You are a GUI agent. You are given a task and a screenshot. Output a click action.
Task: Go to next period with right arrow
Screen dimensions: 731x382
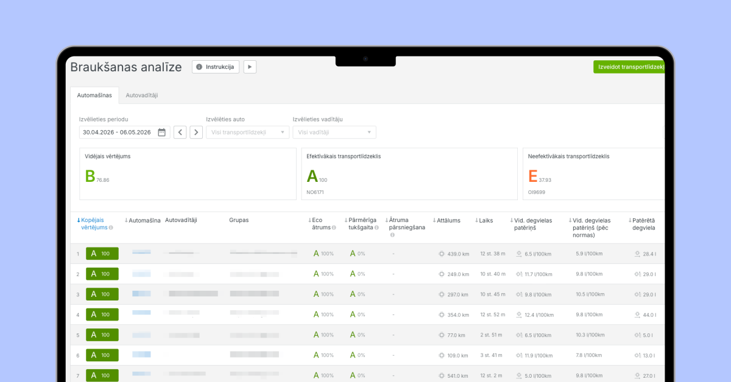(196, 132)
